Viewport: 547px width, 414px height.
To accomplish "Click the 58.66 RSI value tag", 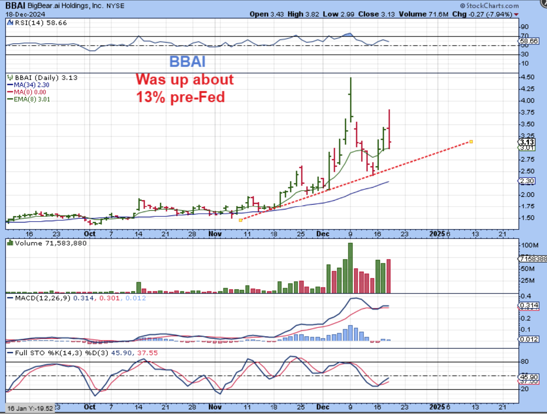I will click(530, 41).
